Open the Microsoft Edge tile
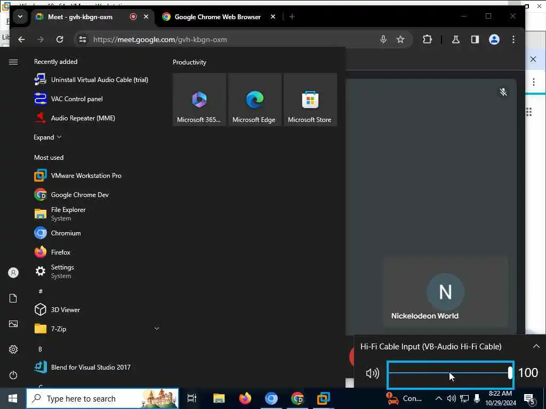 [x=254, y=100]
